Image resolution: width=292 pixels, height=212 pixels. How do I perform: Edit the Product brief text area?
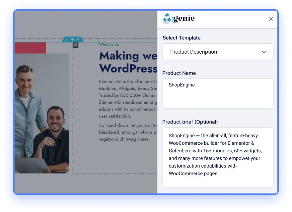tap(218, 158)
